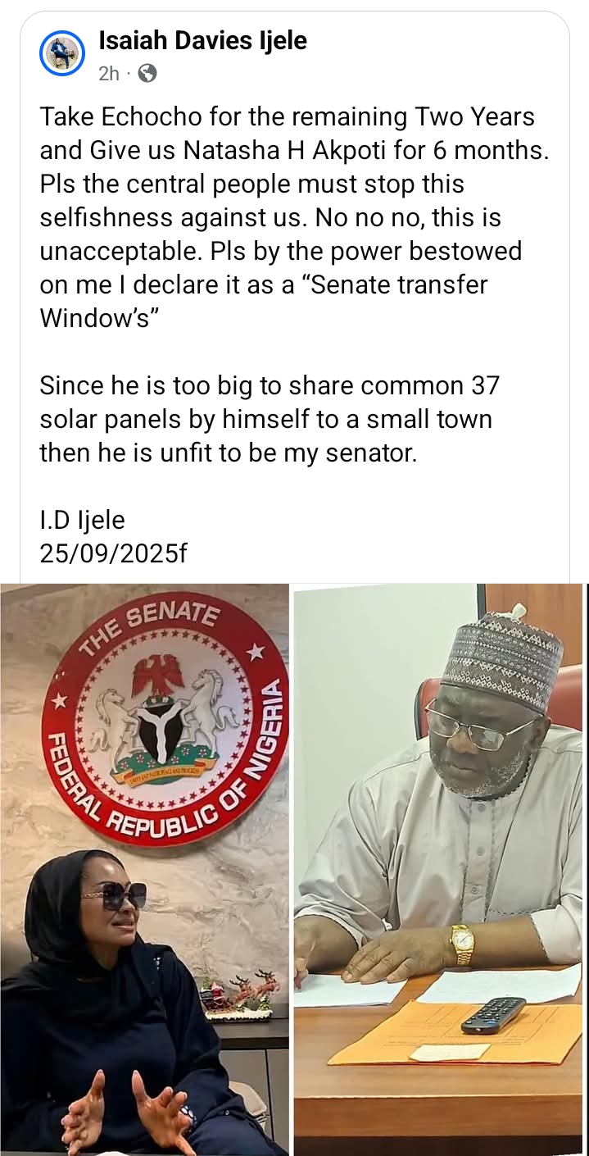Viewport: 589px width, 1156px height.
Task: Select the line reading I.D Ijele
Action: [x=81, y=519]
